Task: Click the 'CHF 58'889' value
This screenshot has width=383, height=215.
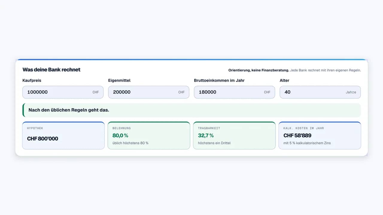Action: (x=297, y=136)
